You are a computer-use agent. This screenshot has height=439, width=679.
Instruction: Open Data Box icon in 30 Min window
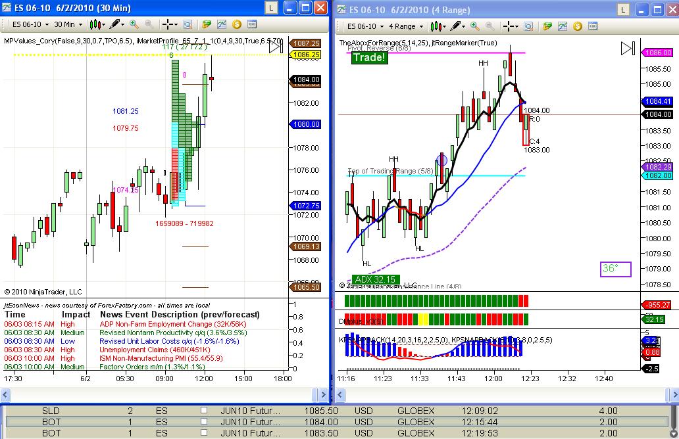click(x=188, y=25)
